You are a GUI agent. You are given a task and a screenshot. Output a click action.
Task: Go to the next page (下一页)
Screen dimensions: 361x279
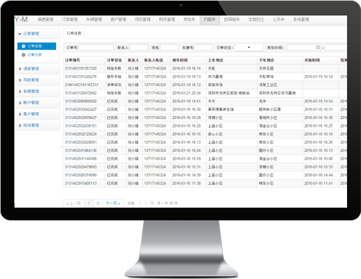(113, 203)
